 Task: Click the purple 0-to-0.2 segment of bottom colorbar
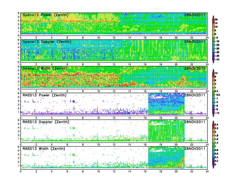(x=213, y=163)
